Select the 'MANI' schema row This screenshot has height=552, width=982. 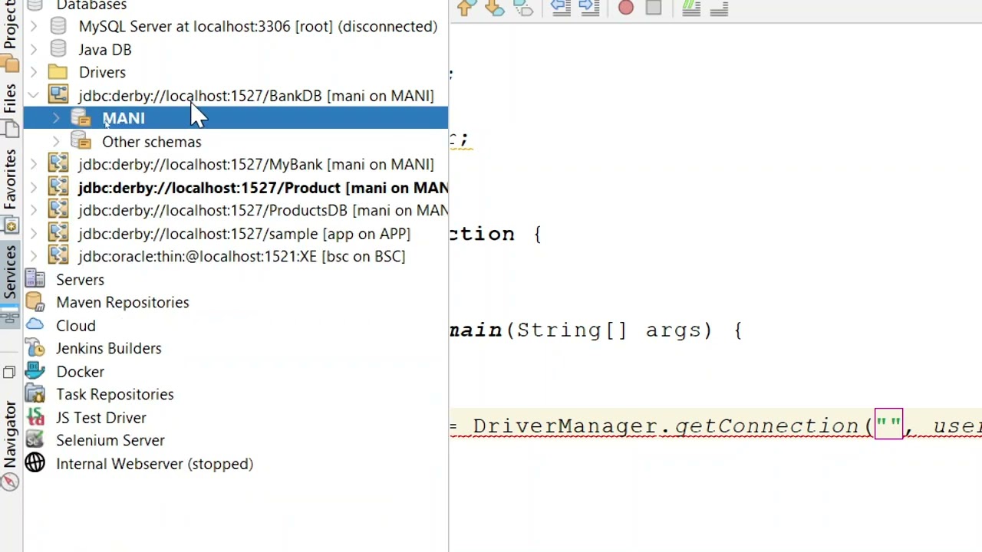click(x=236, y=118)
